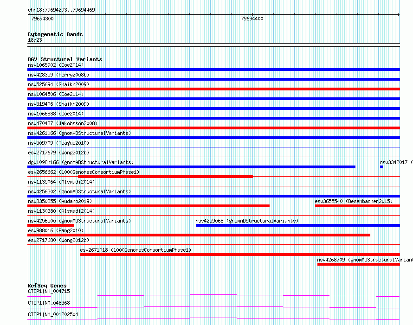
Task: Select the nsv3350355 (Audano2019) label
Action: pyautogui.click(x=60, y=201)
